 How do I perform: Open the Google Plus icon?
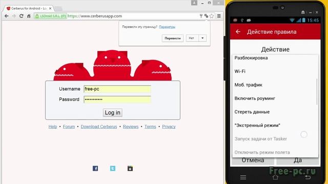pyautogui.click(x=130, y=168)
